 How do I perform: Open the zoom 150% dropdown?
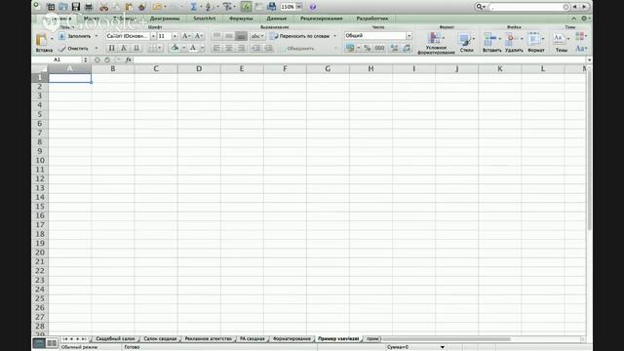(299, 7)
